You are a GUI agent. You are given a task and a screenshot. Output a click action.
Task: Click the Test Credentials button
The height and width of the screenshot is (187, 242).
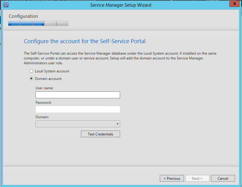point(100,134)
